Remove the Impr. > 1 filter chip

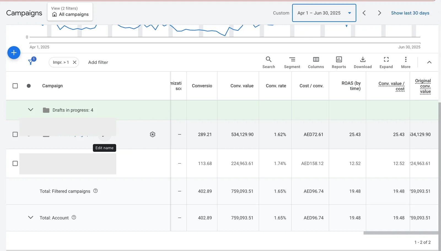(x=74, y=62)
